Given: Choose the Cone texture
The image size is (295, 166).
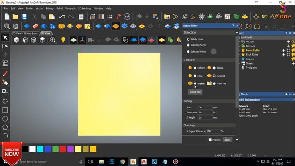Looking at the screenshot, I should 195,76.
